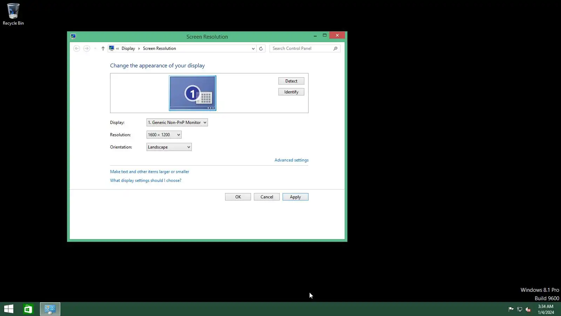Open 'What display settings should I choose?' link
This screenshot has height=316, width=561.
pos(146,180)
